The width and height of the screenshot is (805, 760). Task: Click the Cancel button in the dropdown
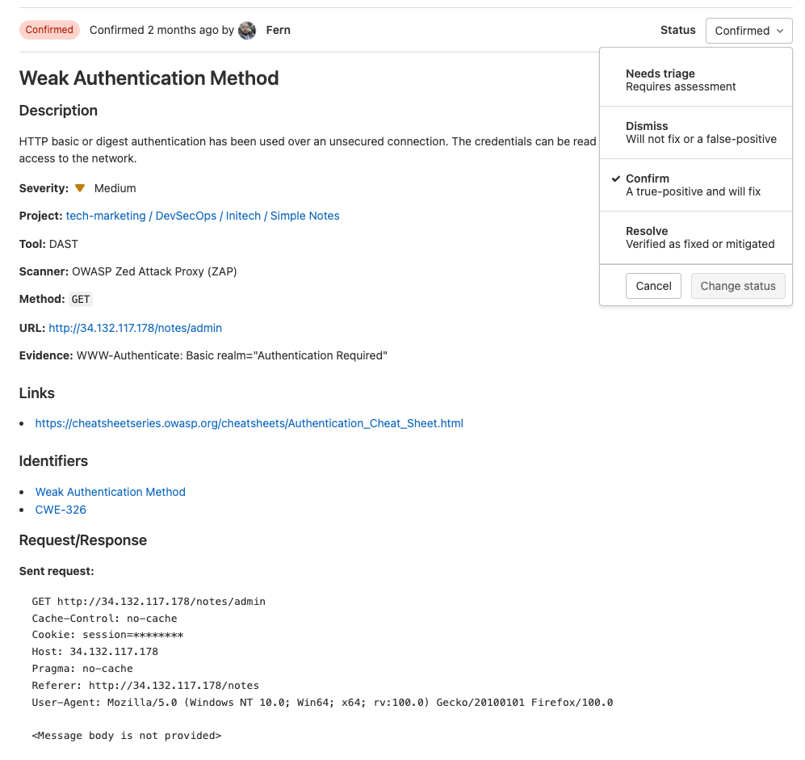(x=652, y=286)
